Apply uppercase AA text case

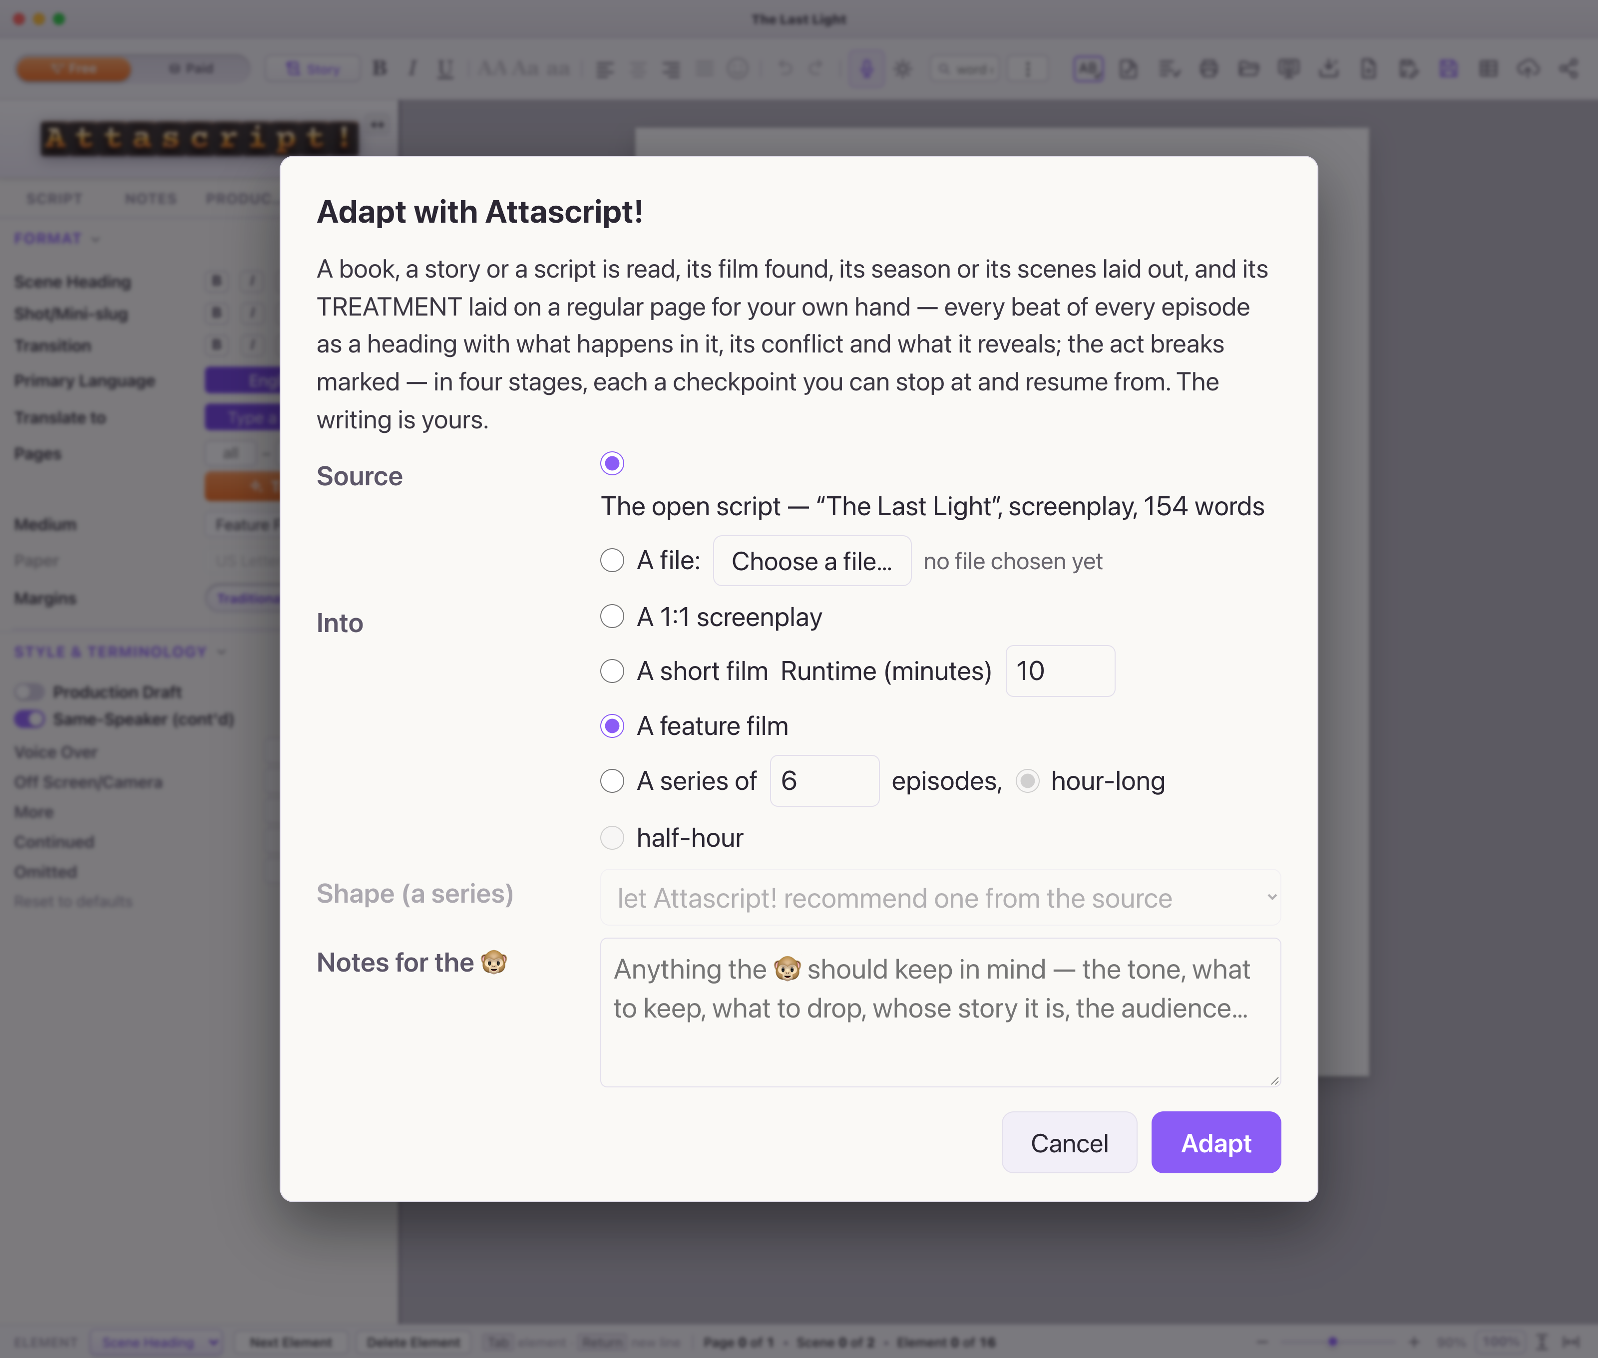[491, 68]
